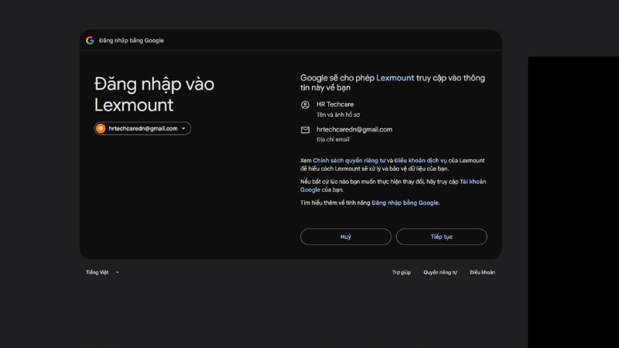The width and height of the screenshot is (619, 348).
Task: Click the Google logo icon
Action: pos(90,40)
